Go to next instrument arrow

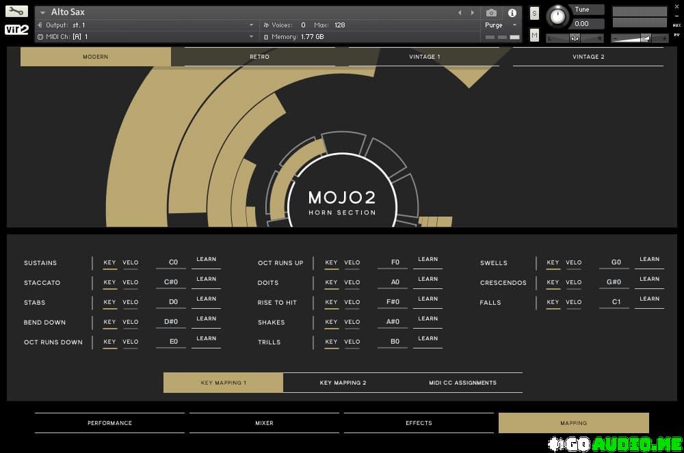473,13
